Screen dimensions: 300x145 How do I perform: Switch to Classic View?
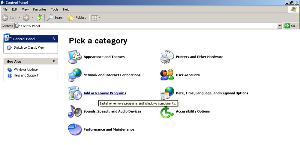[x=29, y=47]
